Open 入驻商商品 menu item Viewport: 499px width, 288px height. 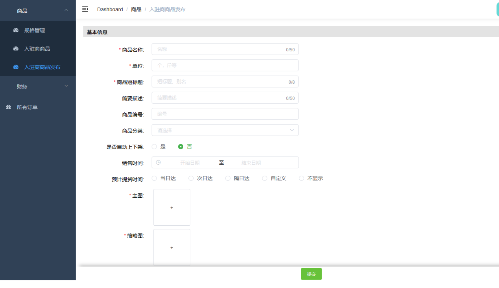pyautogui.click(x=38, y=48)
